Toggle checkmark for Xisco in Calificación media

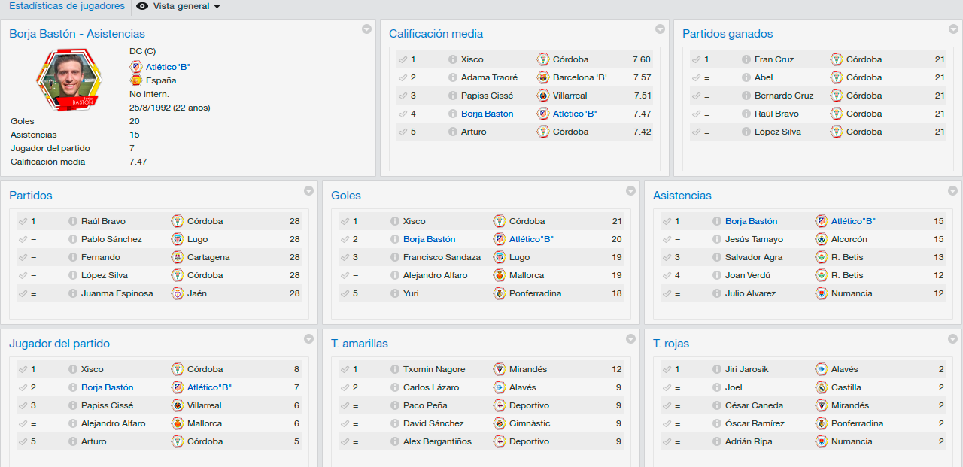coord(403,59)
